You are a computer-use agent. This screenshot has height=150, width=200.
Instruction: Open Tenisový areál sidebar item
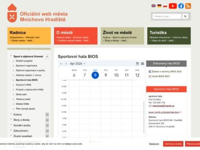23,99
